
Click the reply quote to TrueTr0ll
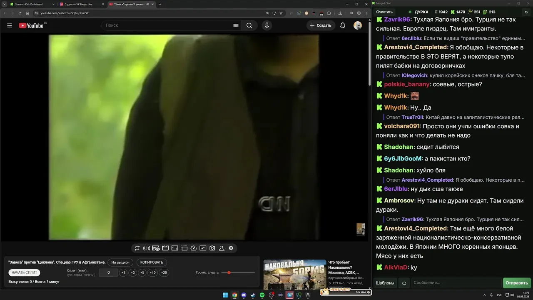coord(455,117)
